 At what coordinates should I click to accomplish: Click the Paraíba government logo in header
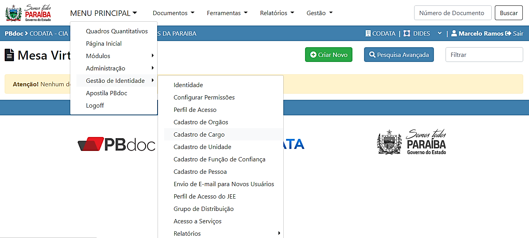click(x=28, y=13)
